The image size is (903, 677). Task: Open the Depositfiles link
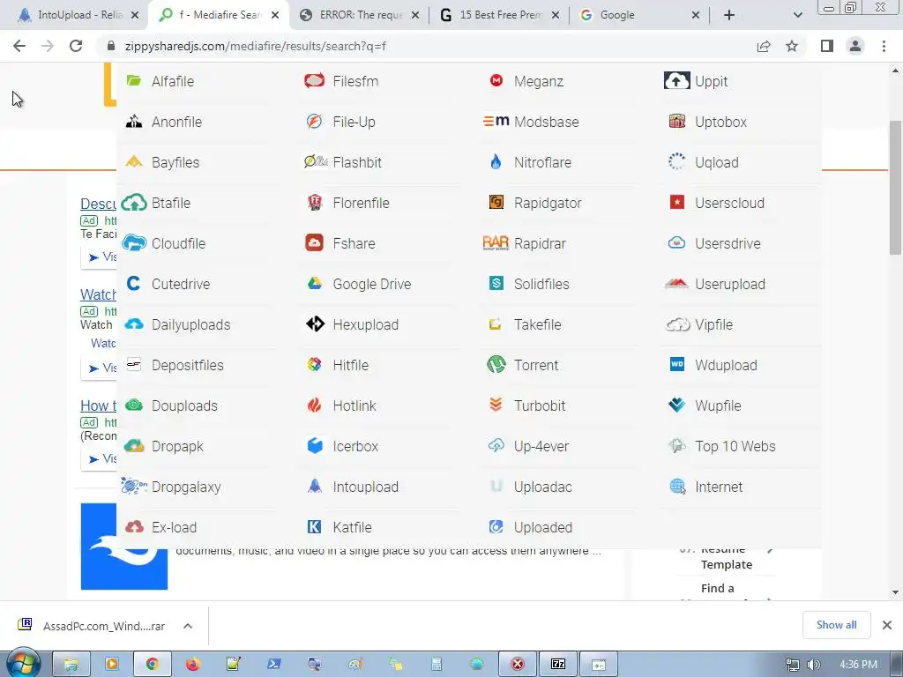(187, 365)
